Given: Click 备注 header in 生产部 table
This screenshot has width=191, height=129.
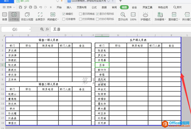Looking at the screenshot, I should 171,46.
